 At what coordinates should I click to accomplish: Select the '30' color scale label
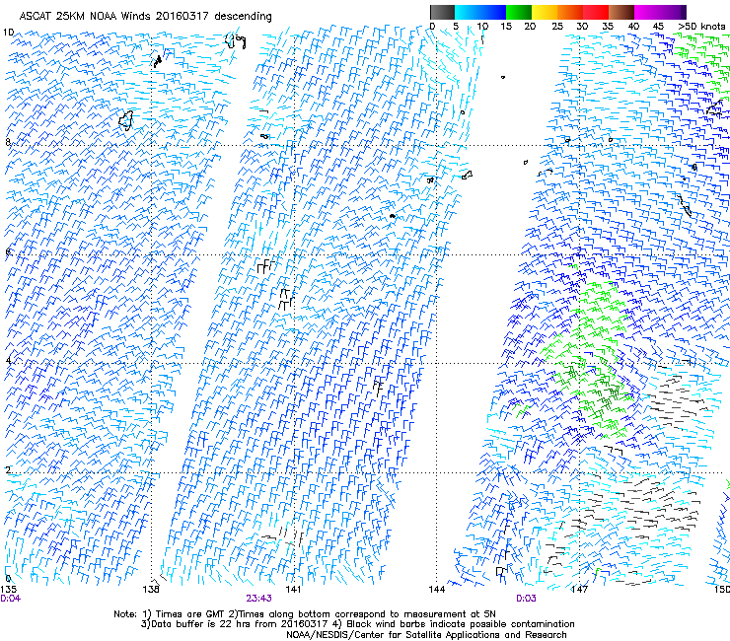(582, 26)
